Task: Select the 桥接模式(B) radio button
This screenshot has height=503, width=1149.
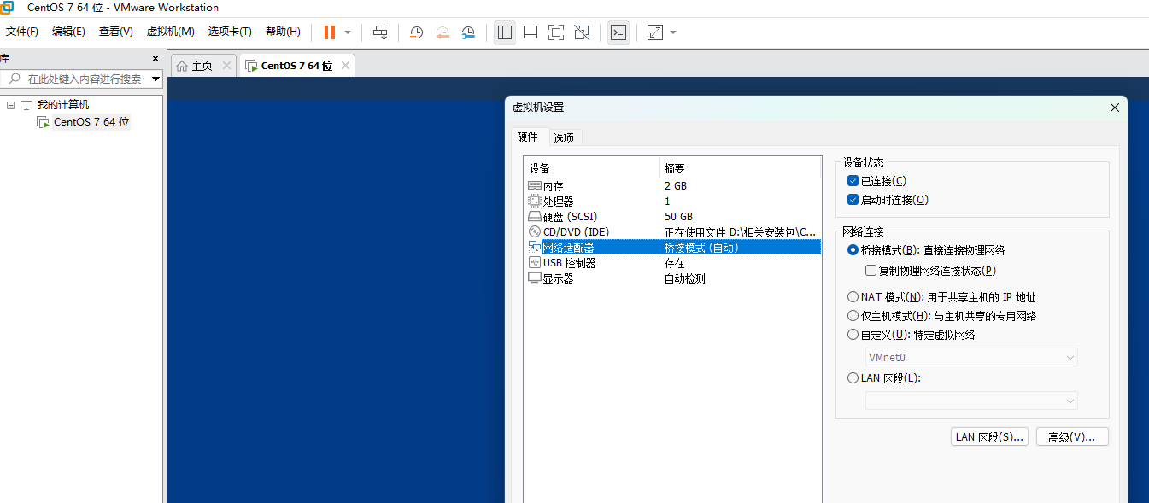Action: 853,250
